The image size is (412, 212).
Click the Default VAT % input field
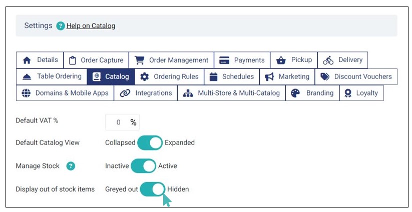tap(119, 122)
